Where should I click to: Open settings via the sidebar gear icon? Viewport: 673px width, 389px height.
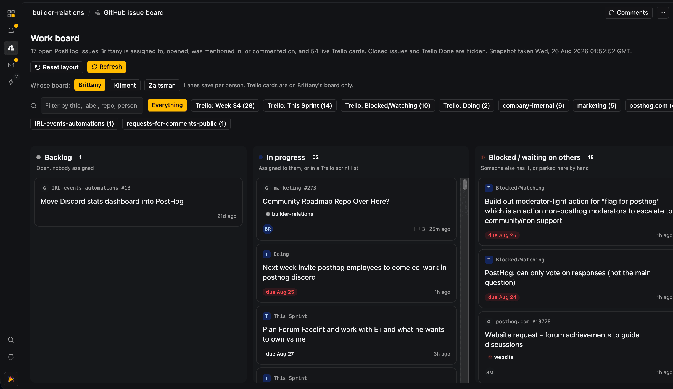click(11, 357)
